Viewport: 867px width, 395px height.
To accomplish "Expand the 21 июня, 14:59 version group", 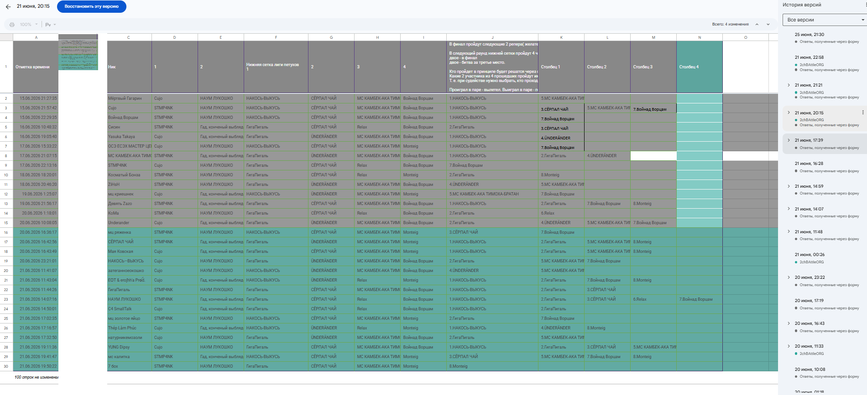I will 789,186.
